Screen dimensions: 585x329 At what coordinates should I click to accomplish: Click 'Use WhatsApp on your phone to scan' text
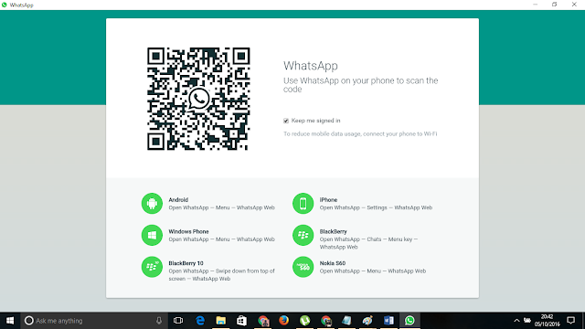click(x=360, y=85)
